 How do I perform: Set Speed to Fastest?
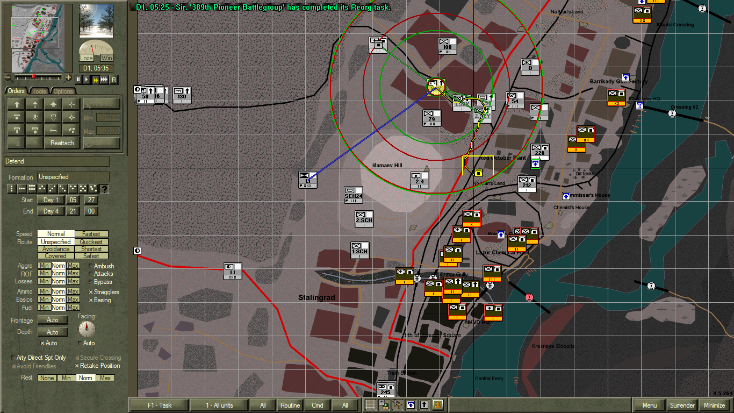pyautogui.click(x=91, y=234)
